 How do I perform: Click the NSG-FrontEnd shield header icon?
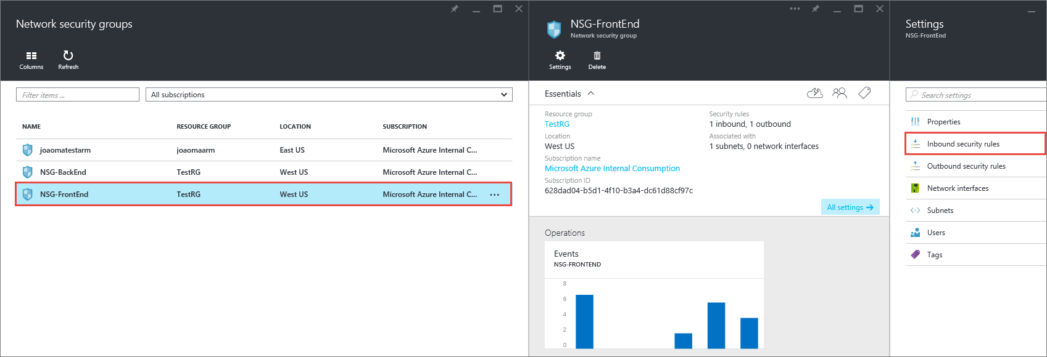pyautogui.click(x=554, y=29)
